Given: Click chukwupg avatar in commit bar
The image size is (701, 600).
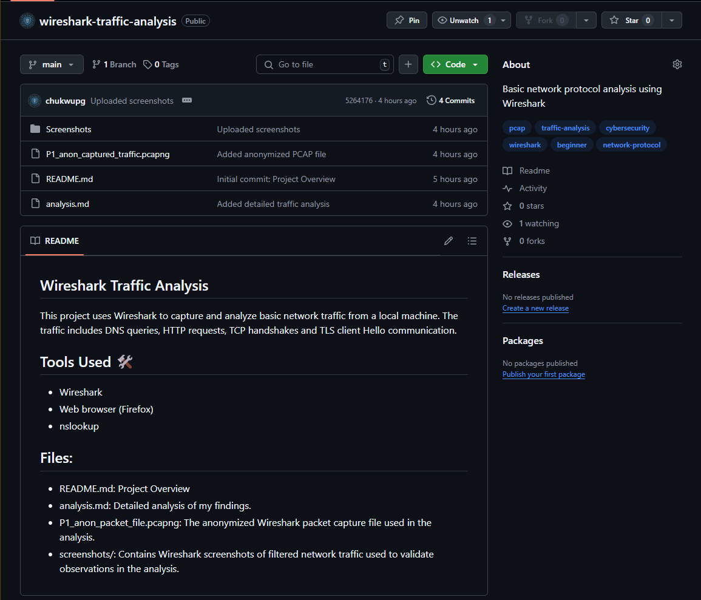Looking at the screenshot, I should tap(35, 101).
